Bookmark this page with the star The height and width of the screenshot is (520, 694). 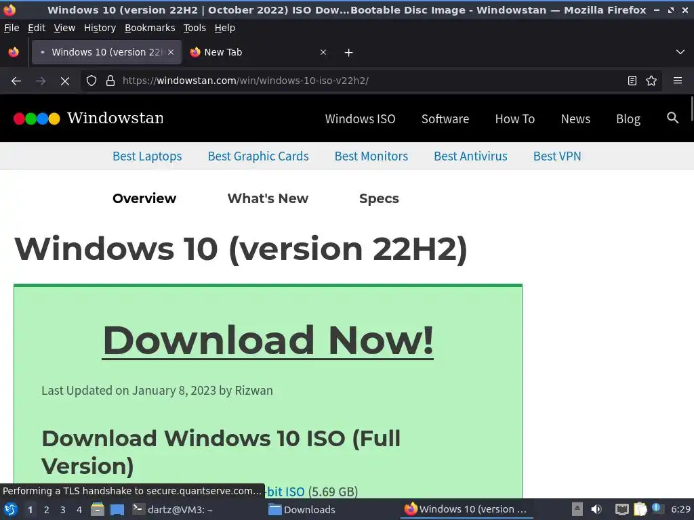tap(651, 81)
